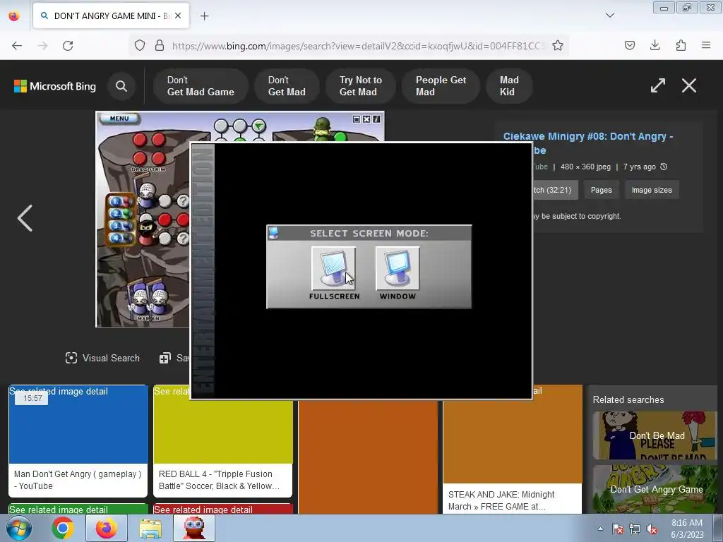723x542 pixels.
Task: Click MENU button in game image
Action: point(119,119)
